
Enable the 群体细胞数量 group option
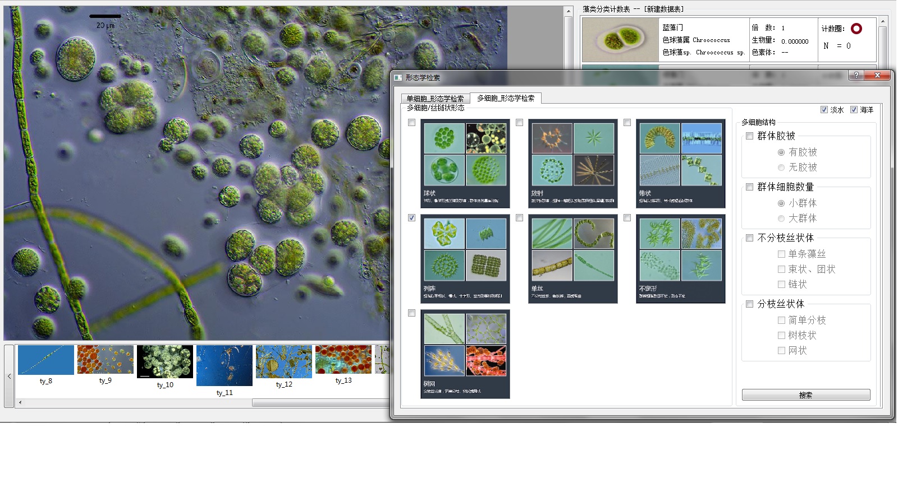(x=749, y=187)
